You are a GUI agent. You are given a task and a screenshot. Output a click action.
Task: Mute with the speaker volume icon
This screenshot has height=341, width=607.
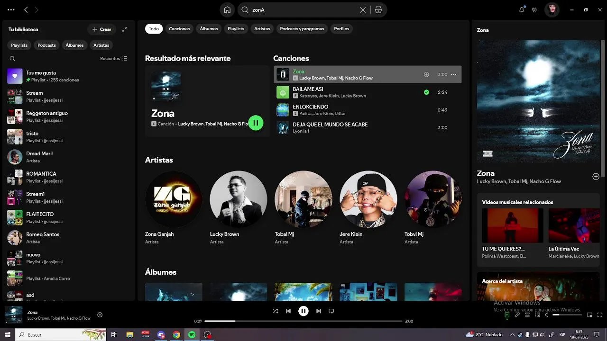pyautogui.click(x=547, y=315)
